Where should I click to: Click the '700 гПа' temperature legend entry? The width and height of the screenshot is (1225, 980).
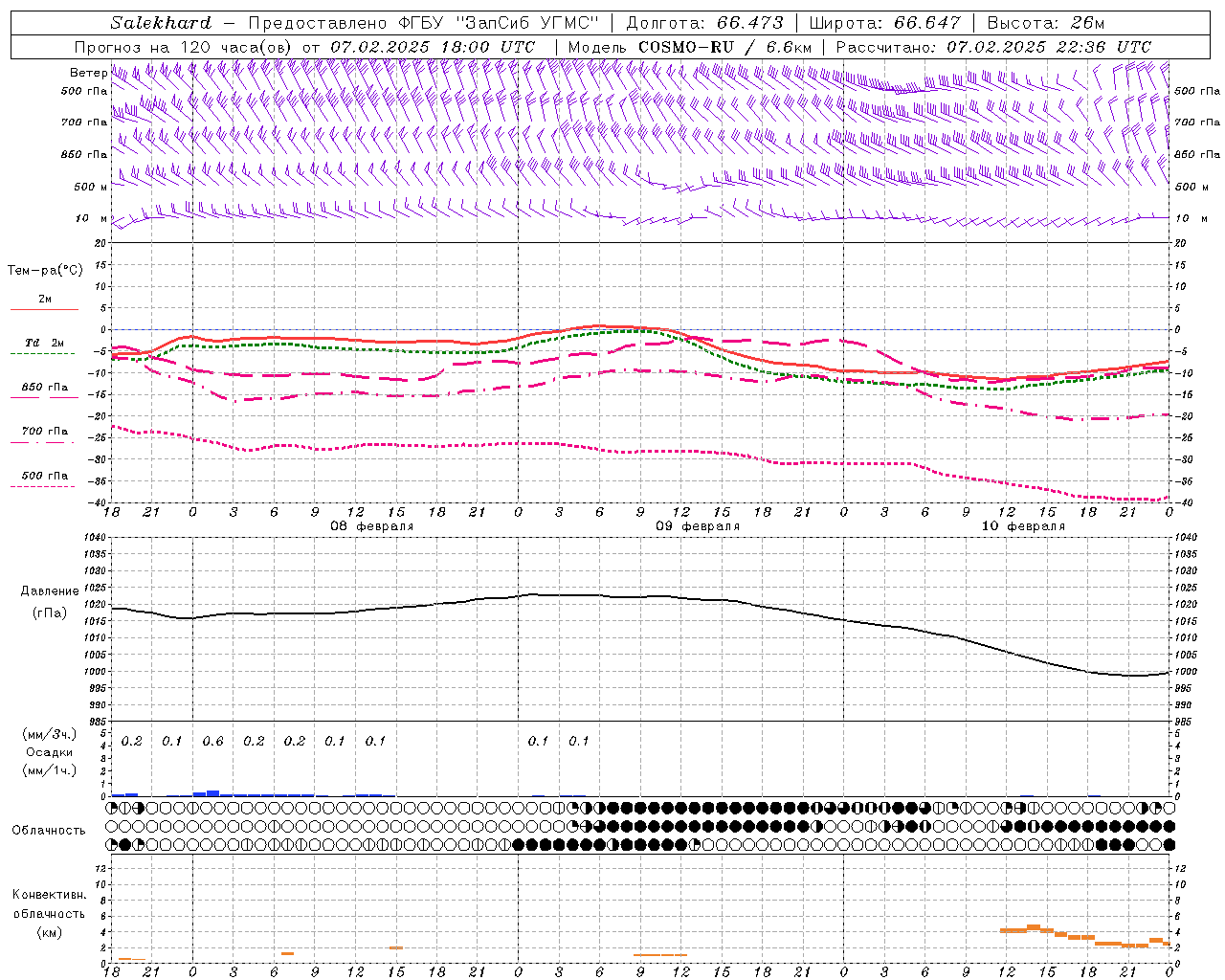(x=44, y=432)
